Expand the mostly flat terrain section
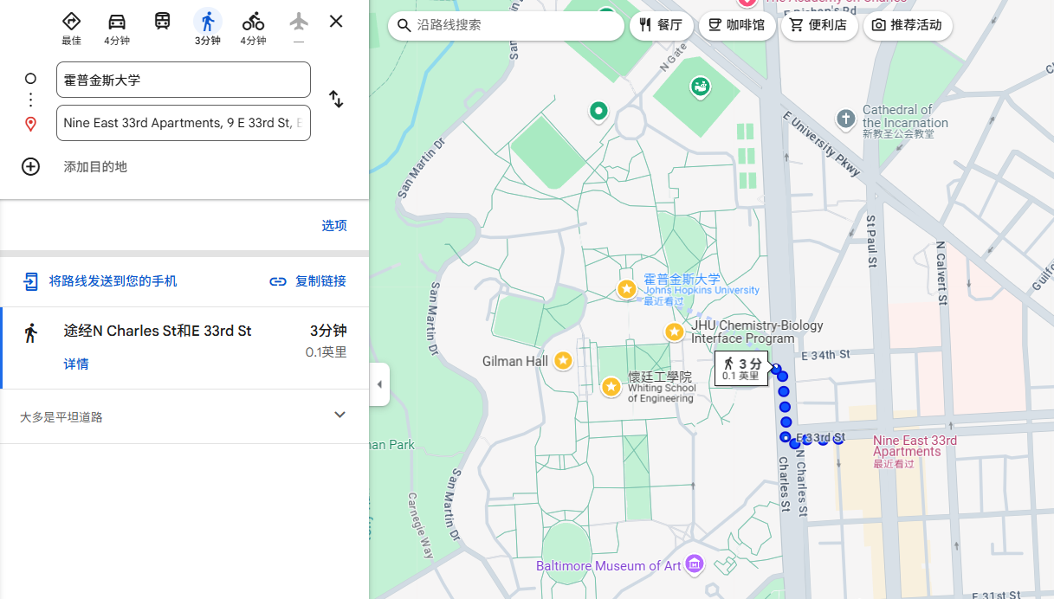This screenshot has height=599, width=1054. (x=339, y=415)
